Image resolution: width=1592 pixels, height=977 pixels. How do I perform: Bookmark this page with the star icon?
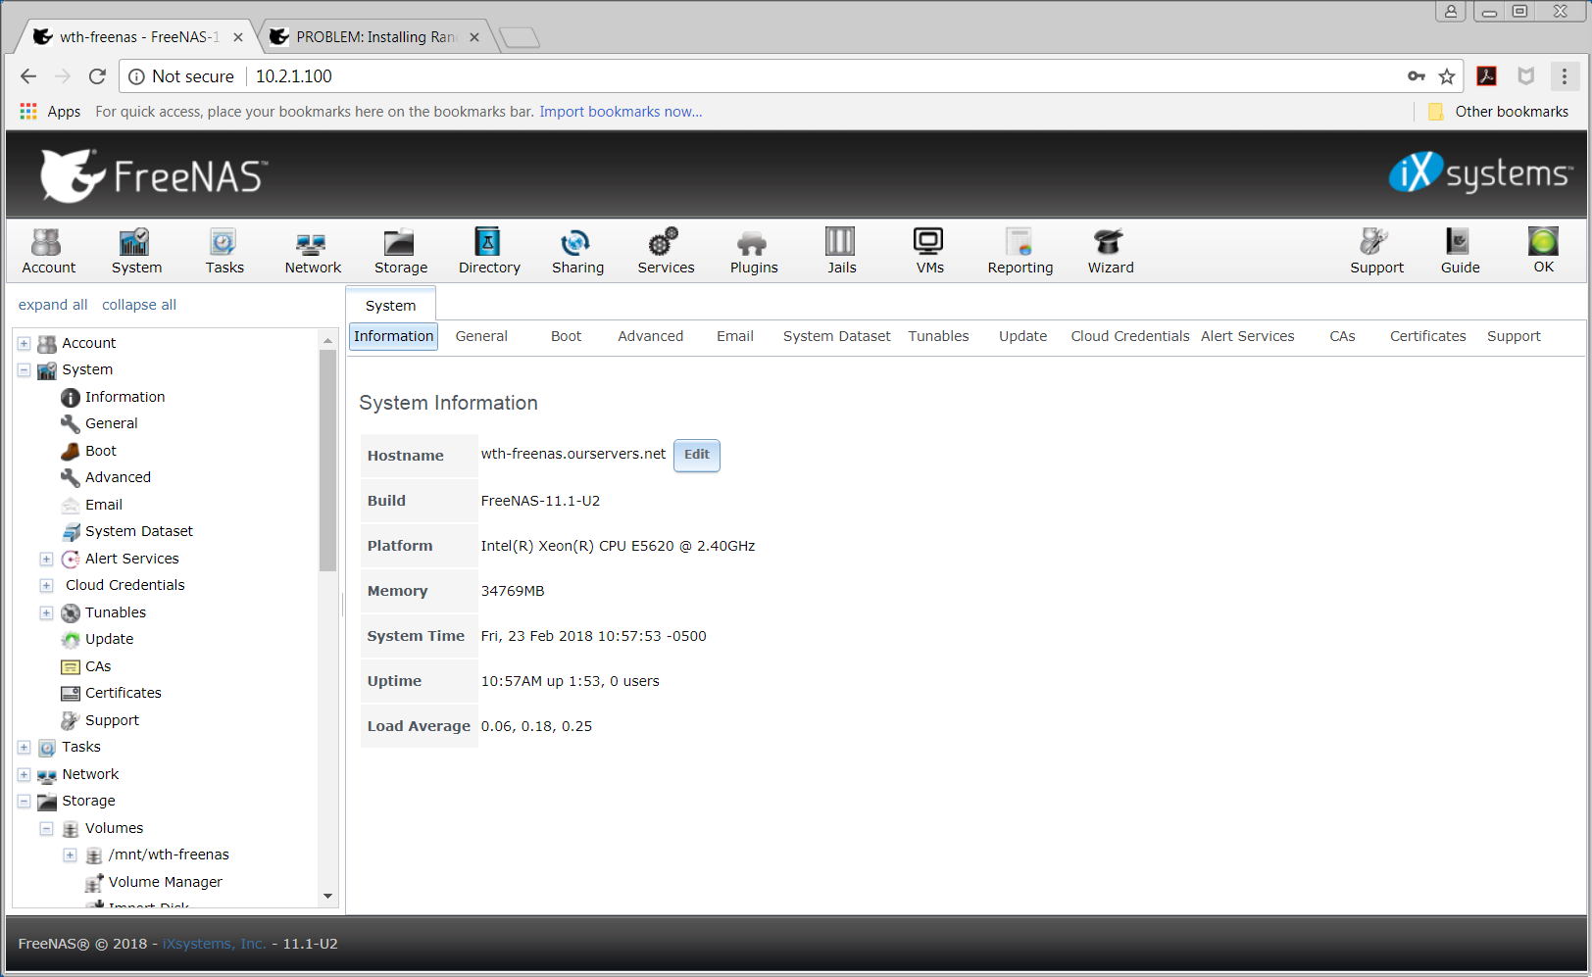point(1447,76)
